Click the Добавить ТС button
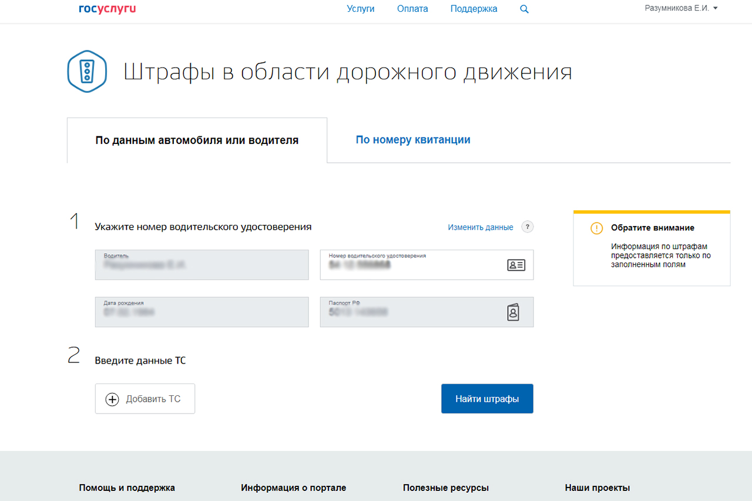This screenshot has width=752, height=501. pos(145,399)
